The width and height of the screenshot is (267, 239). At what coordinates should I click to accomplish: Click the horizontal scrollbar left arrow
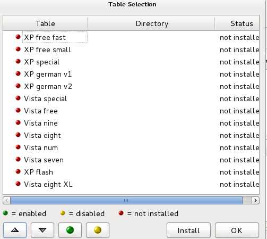[x=7, y=200]
